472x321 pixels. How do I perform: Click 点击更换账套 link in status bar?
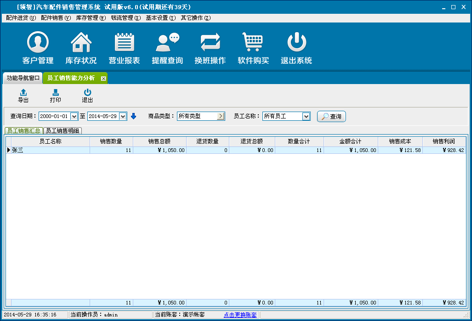point(240,315)
